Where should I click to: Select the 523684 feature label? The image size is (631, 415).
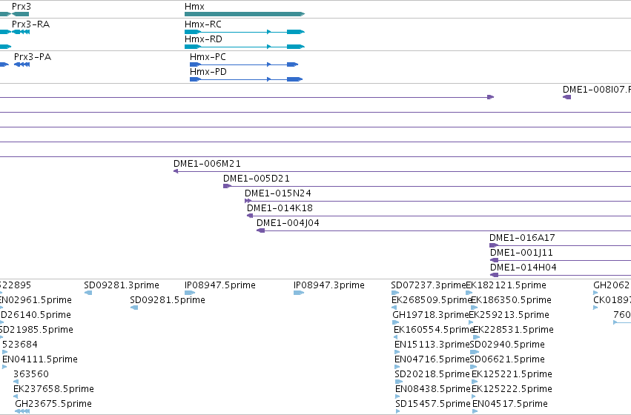pyautogui.click(x=20, y=345)
